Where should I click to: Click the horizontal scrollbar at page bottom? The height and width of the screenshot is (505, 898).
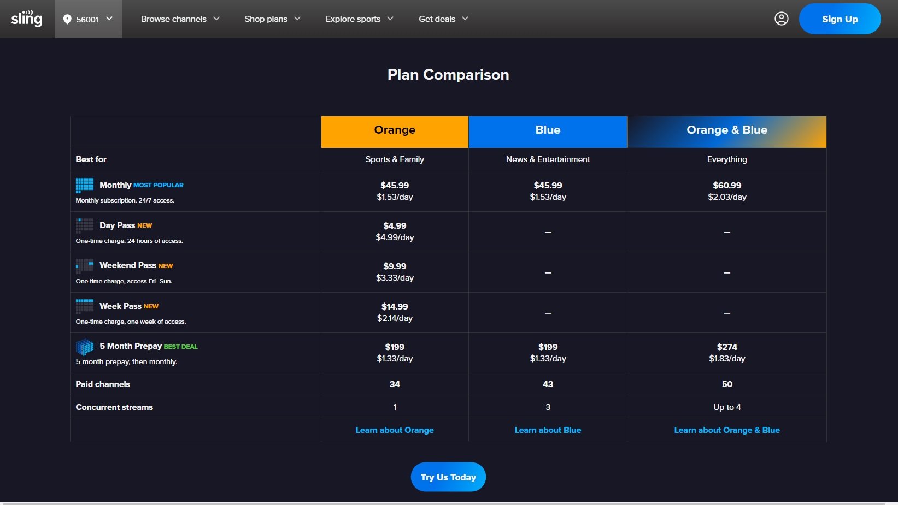click(x=443, y=503)
